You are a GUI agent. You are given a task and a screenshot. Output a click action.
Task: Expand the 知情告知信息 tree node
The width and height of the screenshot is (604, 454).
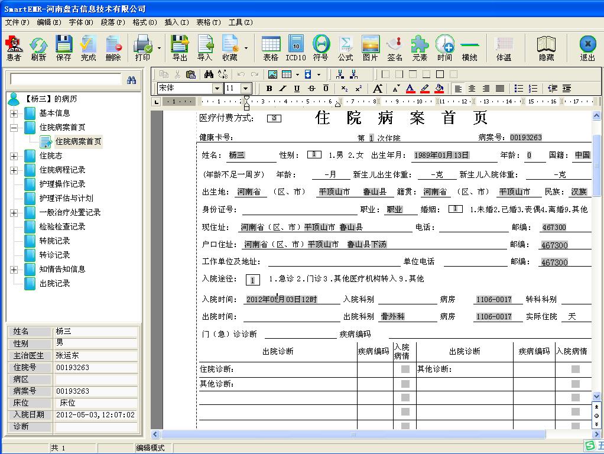[x=14, y=270]
